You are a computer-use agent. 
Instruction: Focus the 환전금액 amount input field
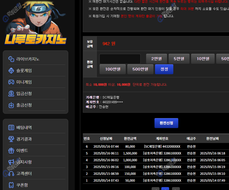(120, 59)
